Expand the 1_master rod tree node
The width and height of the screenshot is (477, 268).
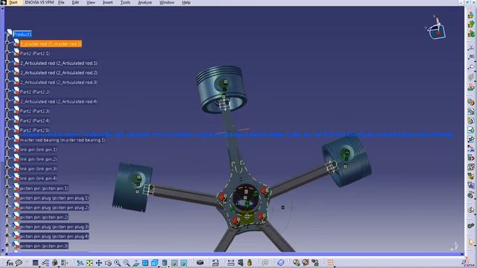click(7, 43)
